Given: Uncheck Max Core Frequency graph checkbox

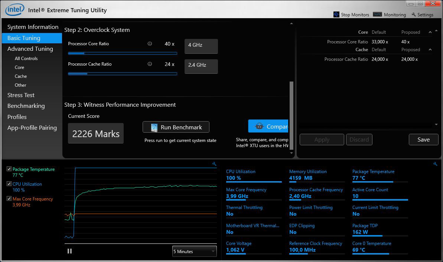Looking at the screenshot, I should (9, 199).
